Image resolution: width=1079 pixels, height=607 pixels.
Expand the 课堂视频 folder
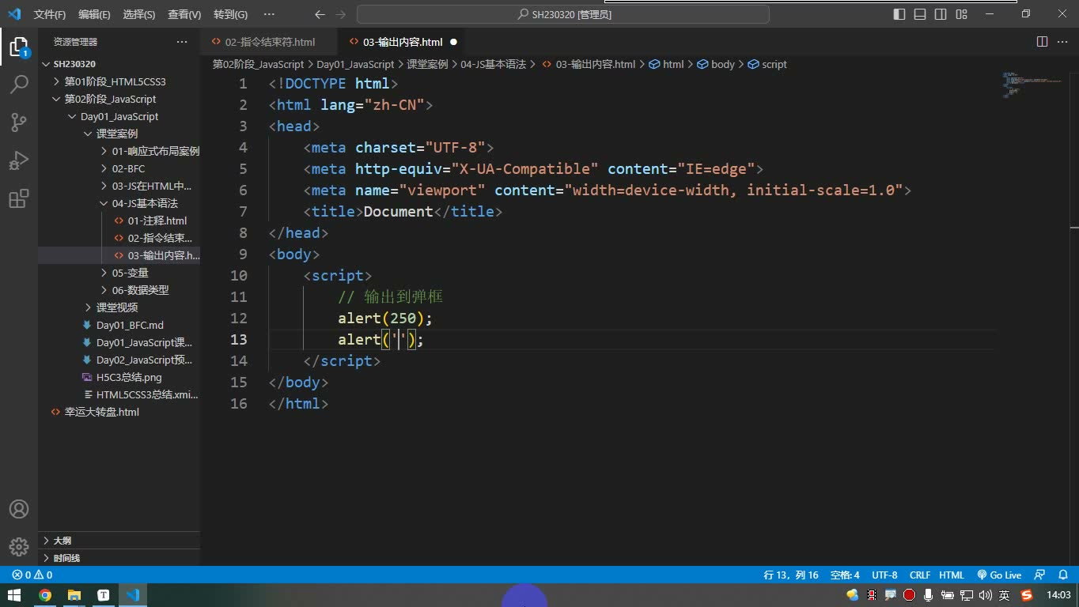[117, 307]
